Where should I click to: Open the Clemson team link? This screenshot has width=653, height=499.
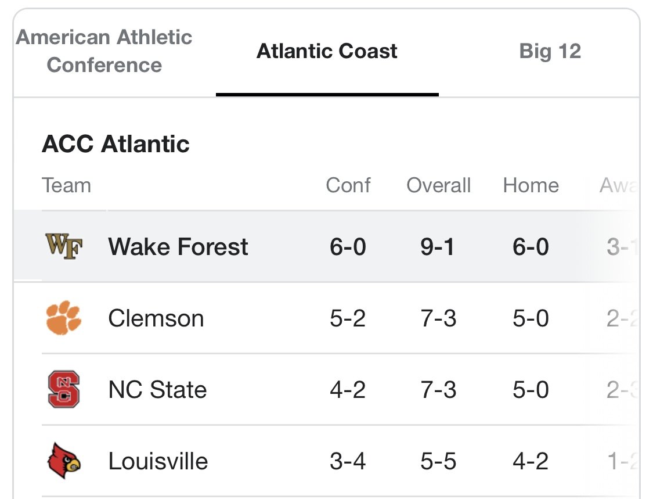click(156, 318)
